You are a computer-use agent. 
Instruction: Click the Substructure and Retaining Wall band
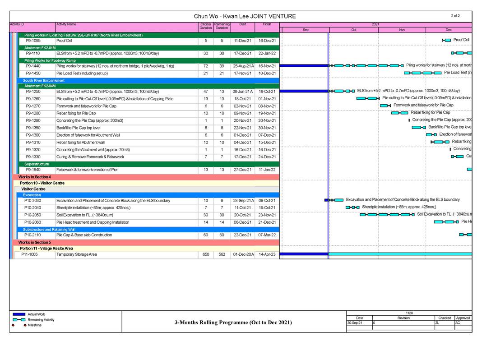pyautogui.click(x=148, y=230)
